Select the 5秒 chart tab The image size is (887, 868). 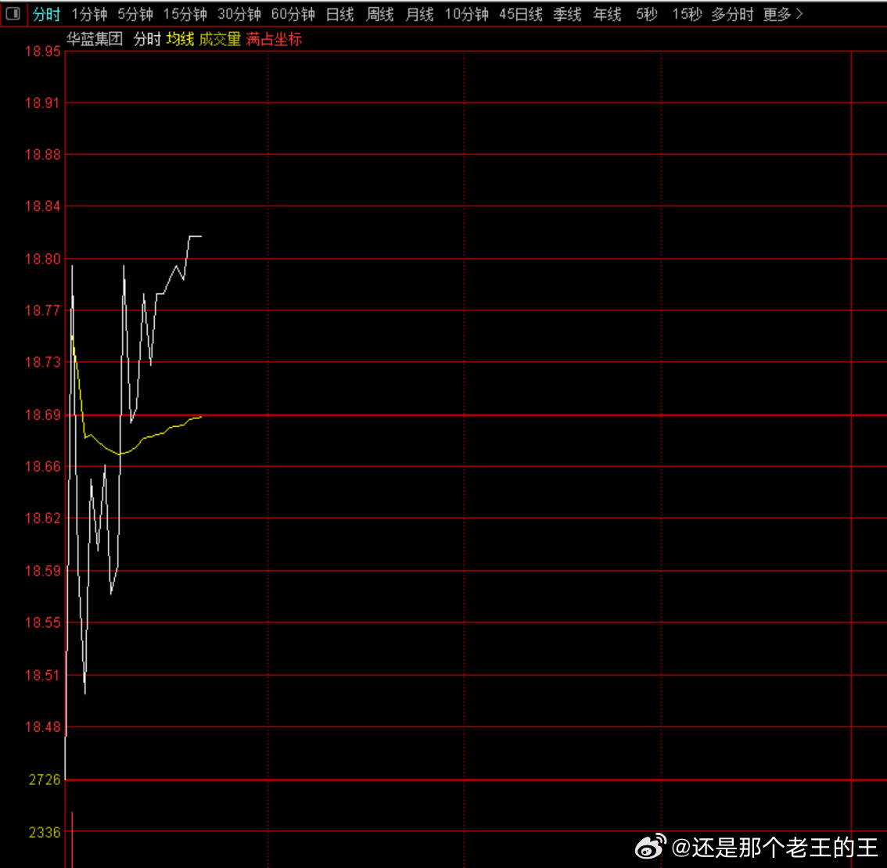click(647, 14)
